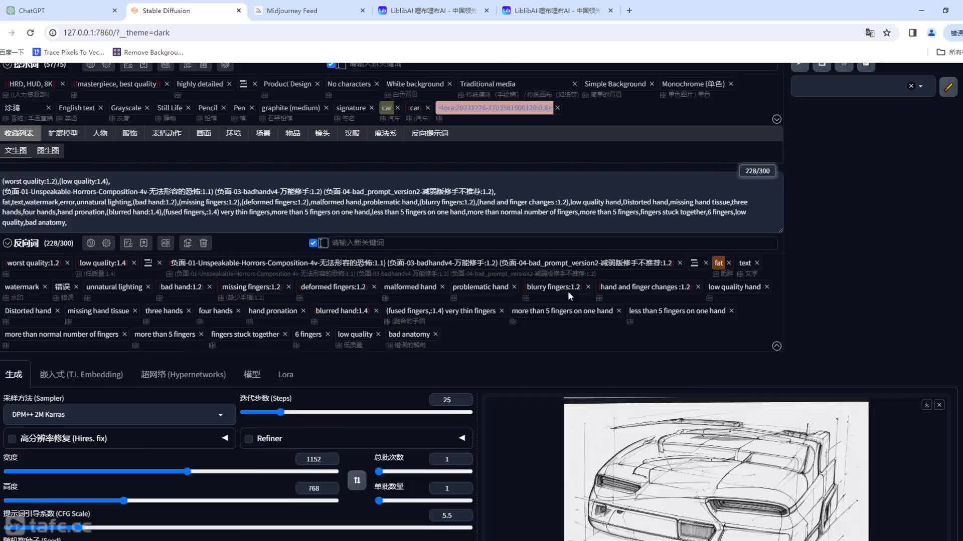Screen dimensions: 963x541
Task: Toggle the checkbox before negative keyword input
Action: tap(313, 243)
